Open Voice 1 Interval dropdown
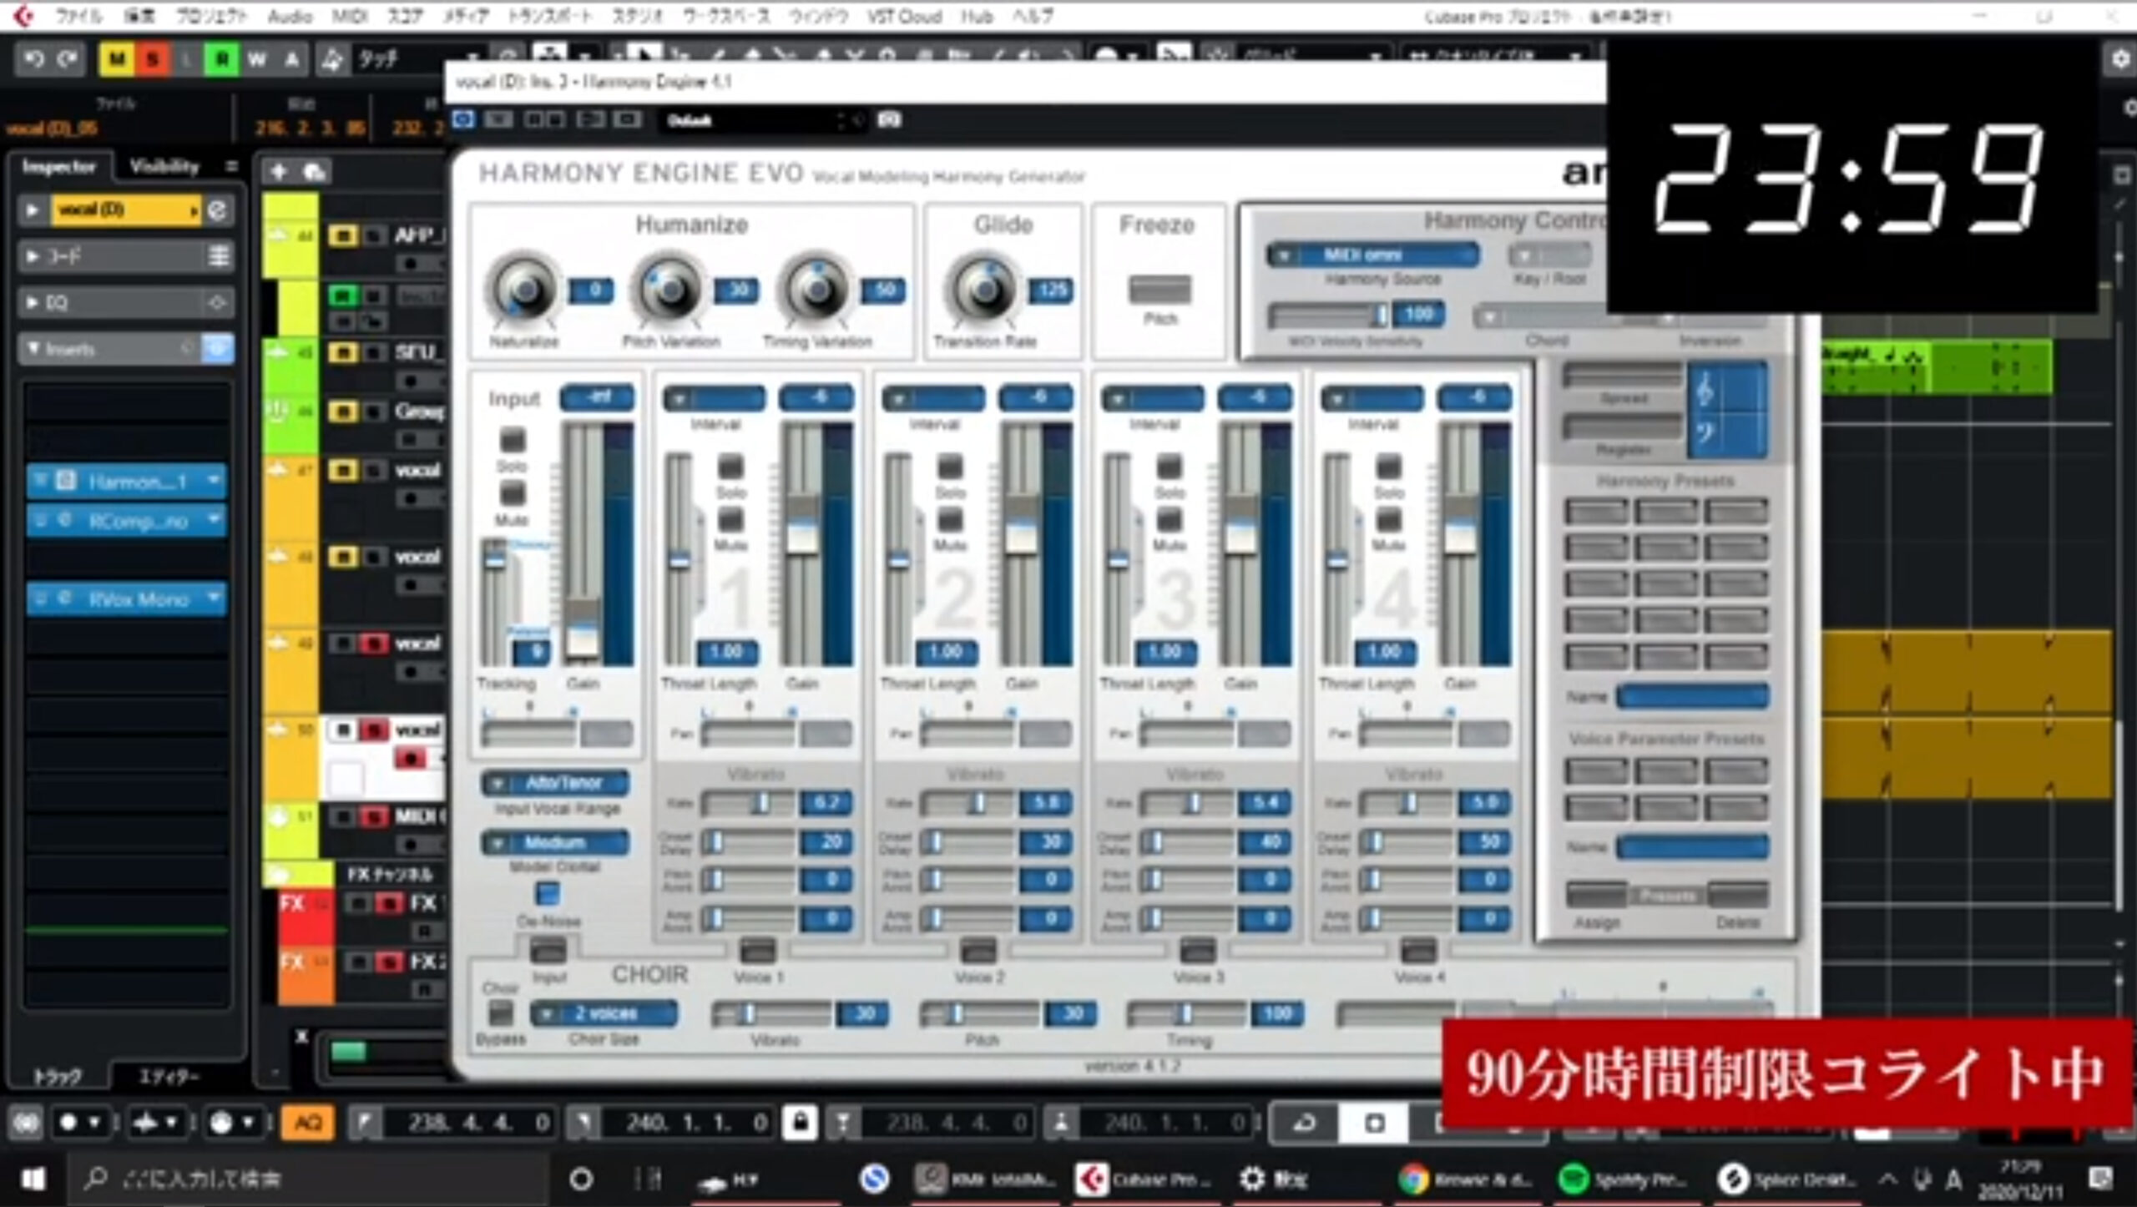Viewport: 2137px width, 1207px height. [x=715, y=399]
